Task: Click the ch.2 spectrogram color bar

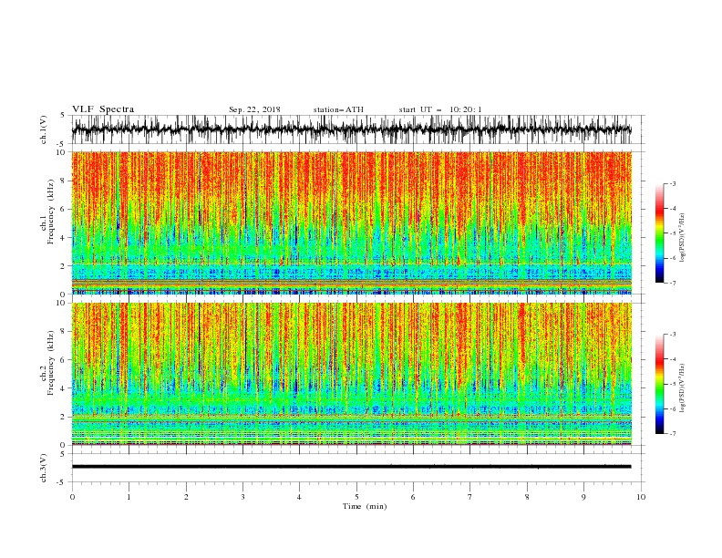Action: click(659, 384)
